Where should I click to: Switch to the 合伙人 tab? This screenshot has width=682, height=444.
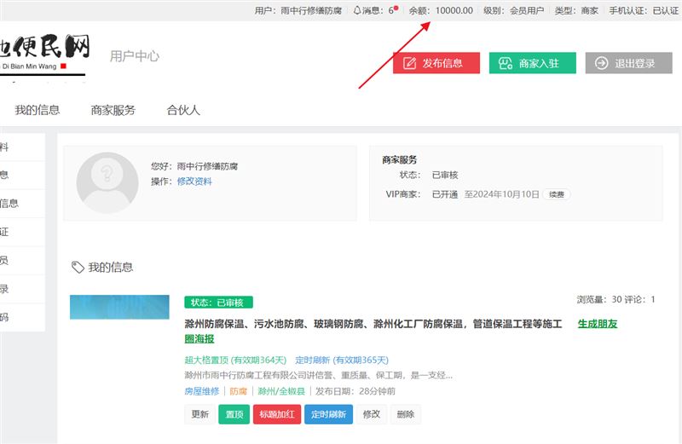coord(183,110)
